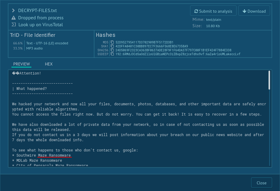
Task: Expand the DECRYPT-FILES.txt details chevron
Action: click(x=13, y=10)
